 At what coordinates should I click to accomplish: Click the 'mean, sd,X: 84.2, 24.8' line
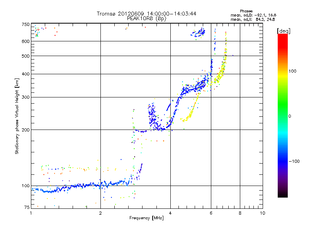pos(253,19)
